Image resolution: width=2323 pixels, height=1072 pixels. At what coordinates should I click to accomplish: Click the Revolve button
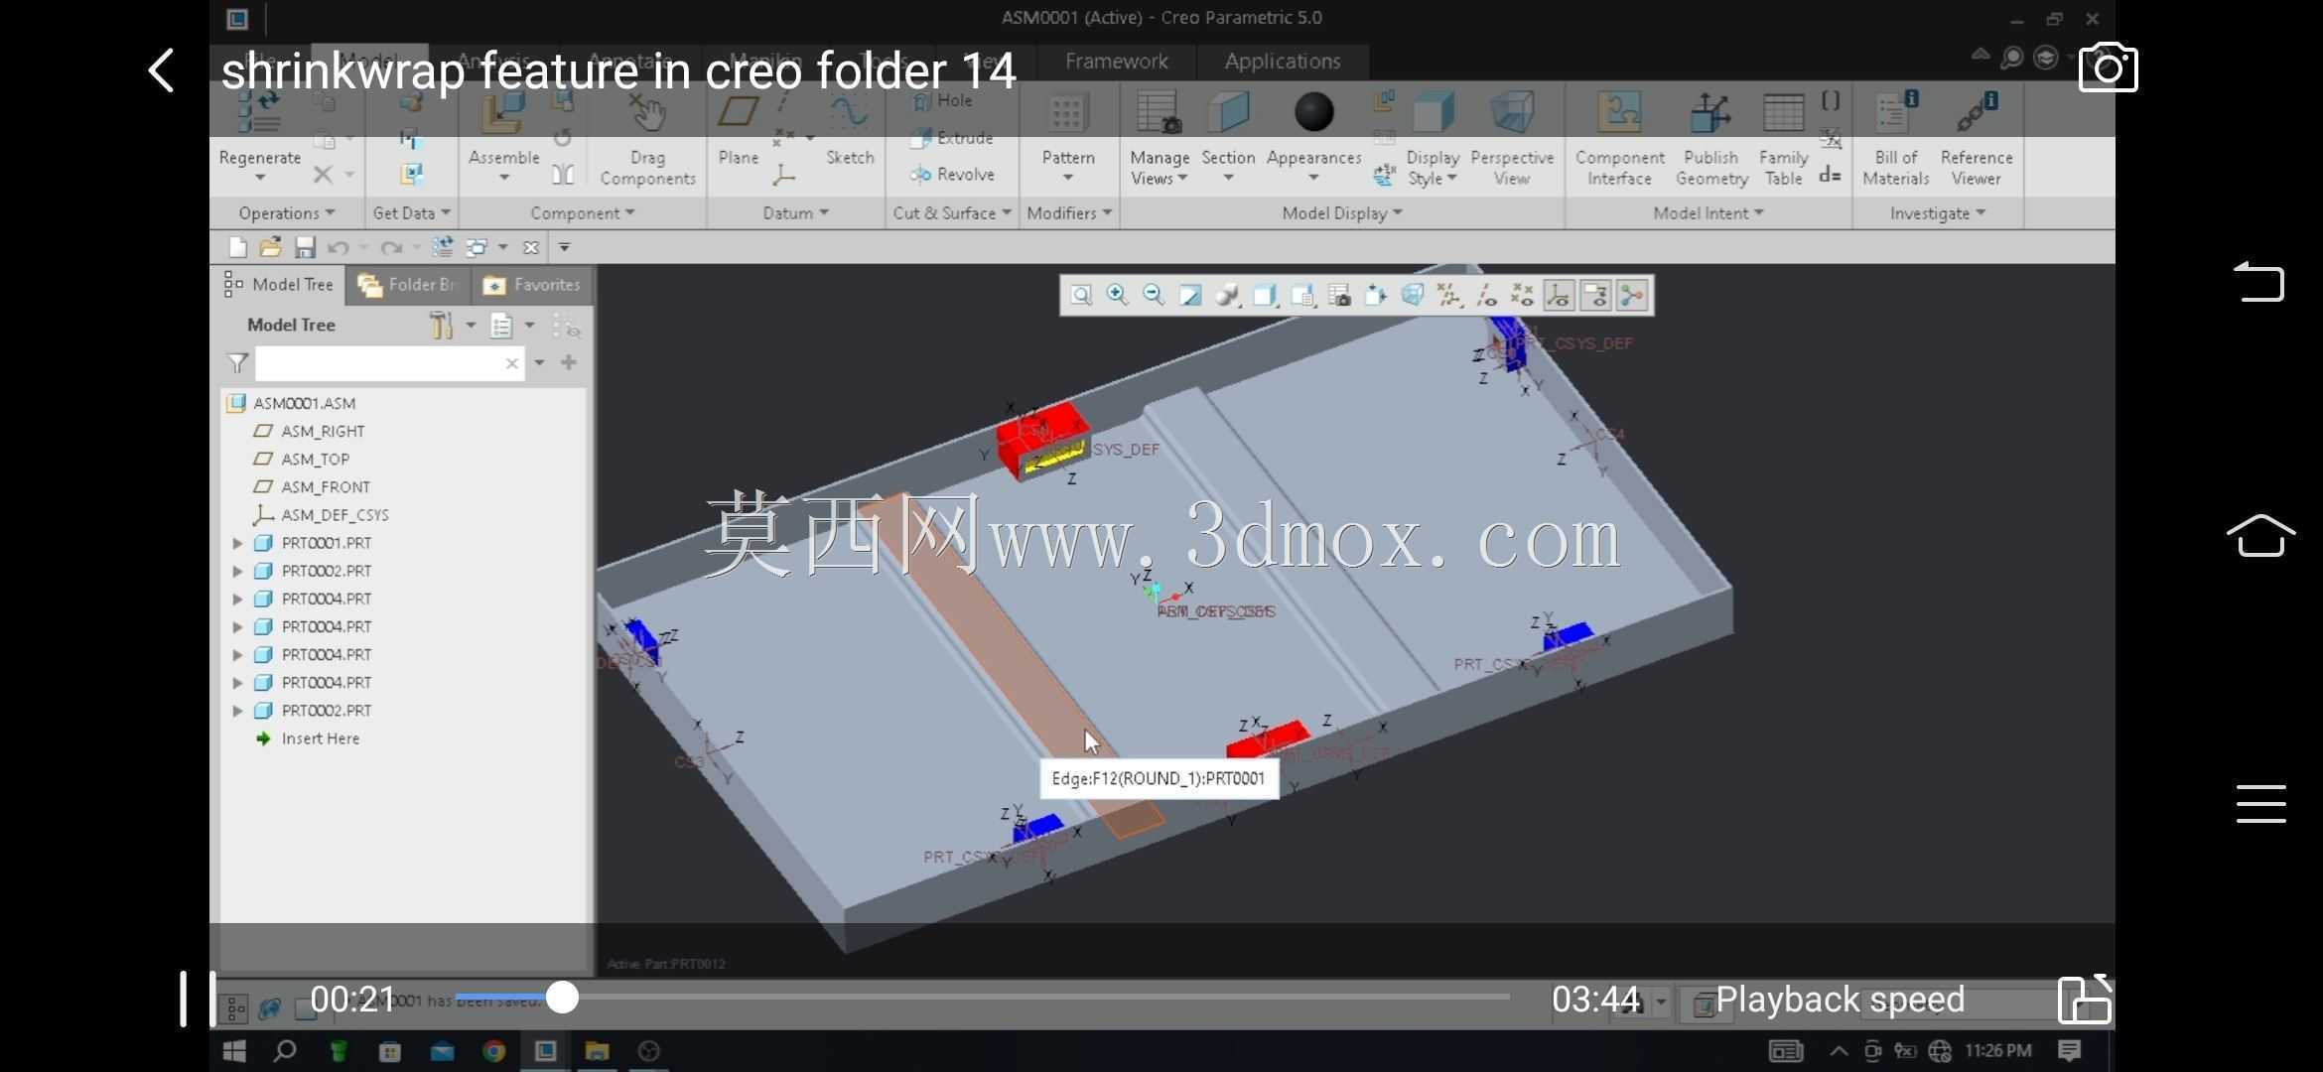[x=953, y=175]
